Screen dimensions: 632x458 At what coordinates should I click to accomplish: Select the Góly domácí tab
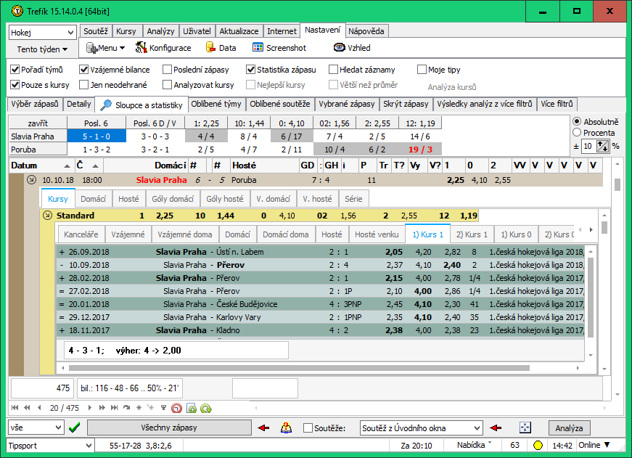[173, 199]
